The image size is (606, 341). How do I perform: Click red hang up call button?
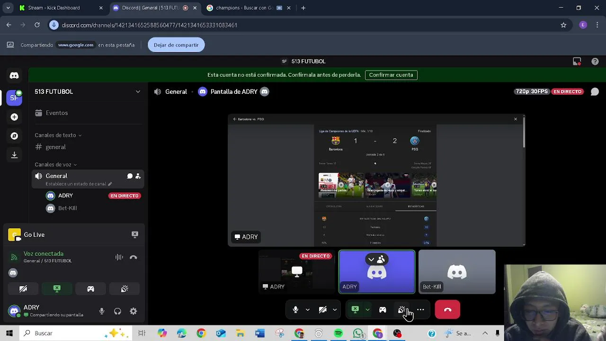coord(447,310)
